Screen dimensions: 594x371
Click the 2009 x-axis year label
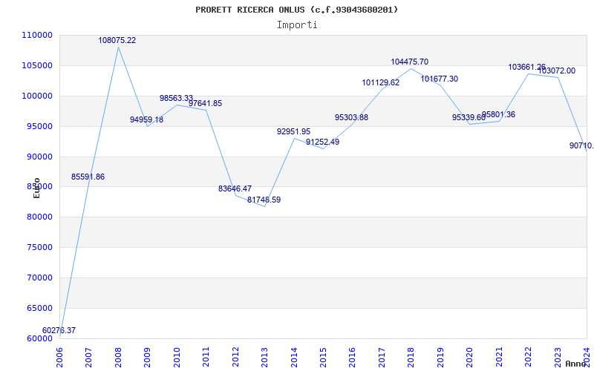(147, 357)
